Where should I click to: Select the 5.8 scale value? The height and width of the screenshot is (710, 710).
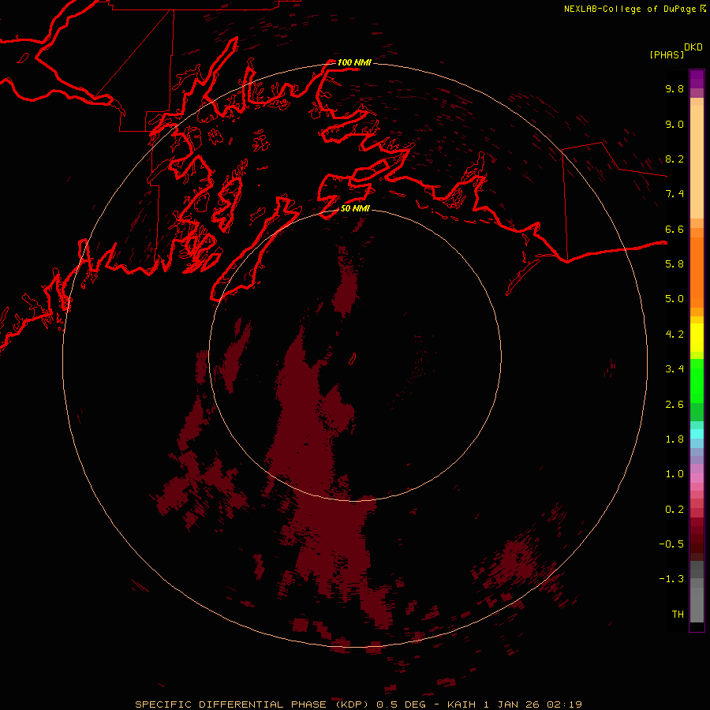click(674, 264)
